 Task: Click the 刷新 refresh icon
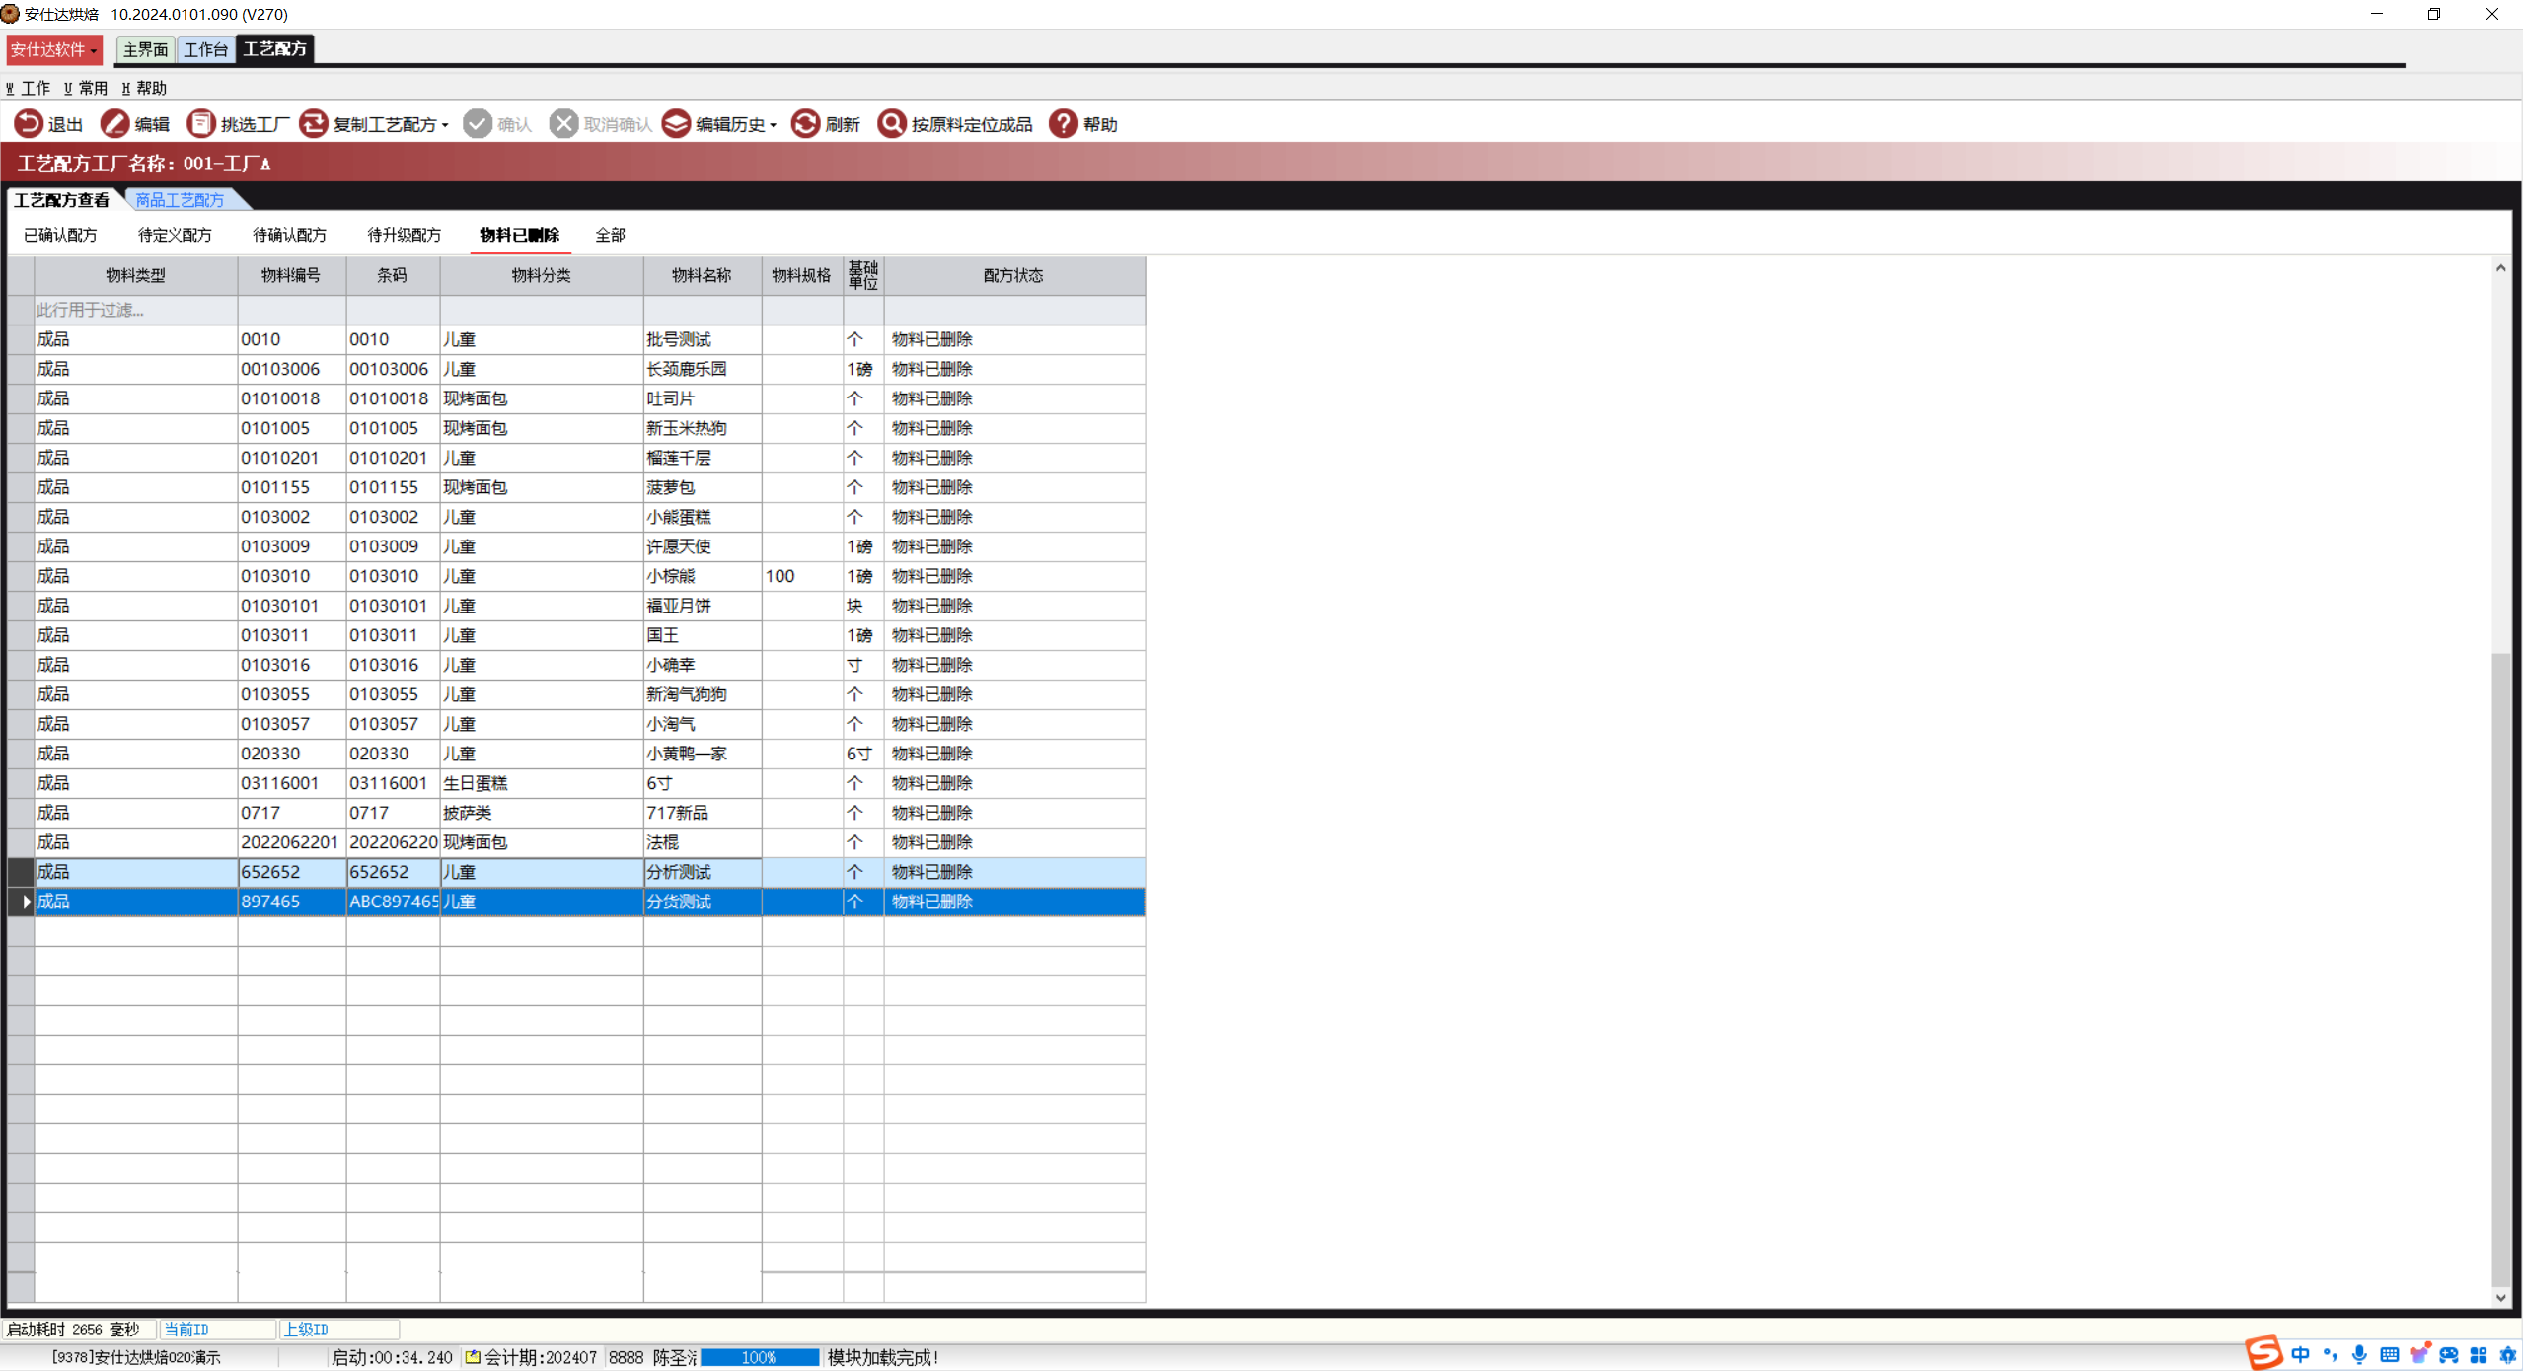[x=805, y=124]
